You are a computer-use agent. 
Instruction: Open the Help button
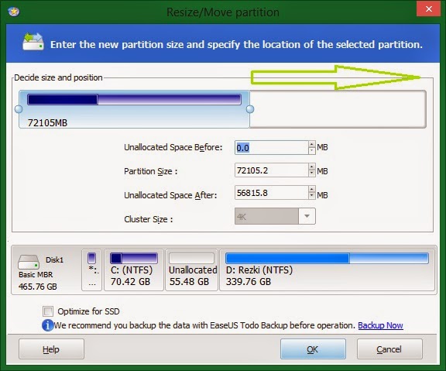coord(51,349)
